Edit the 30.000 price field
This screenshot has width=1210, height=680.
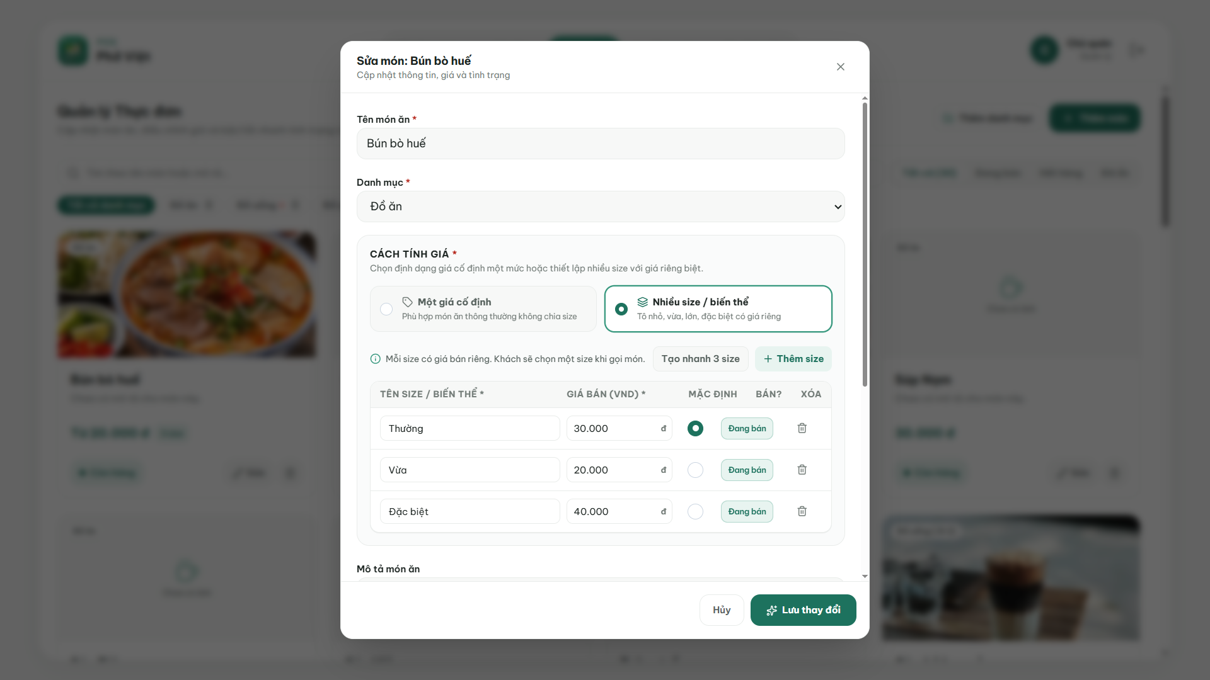click(x=619, y=428)
